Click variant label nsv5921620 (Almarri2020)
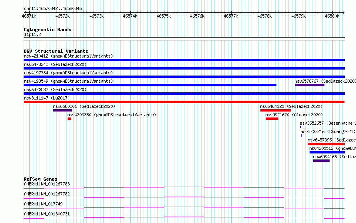Image resolution: width=356 pixels, height=223 pixels. 294,115
